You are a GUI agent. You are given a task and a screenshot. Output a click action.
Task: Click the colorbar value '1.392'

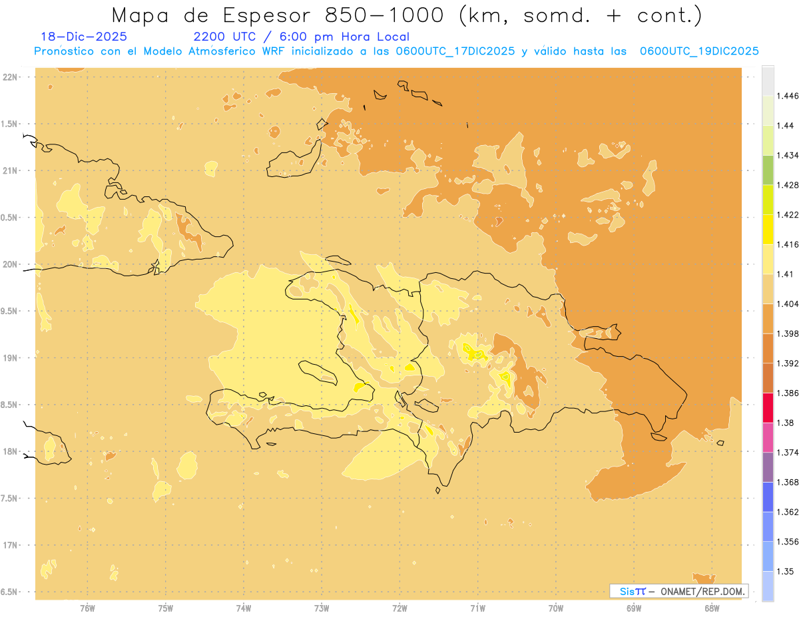pyautogui.click(x=788, y=363)
